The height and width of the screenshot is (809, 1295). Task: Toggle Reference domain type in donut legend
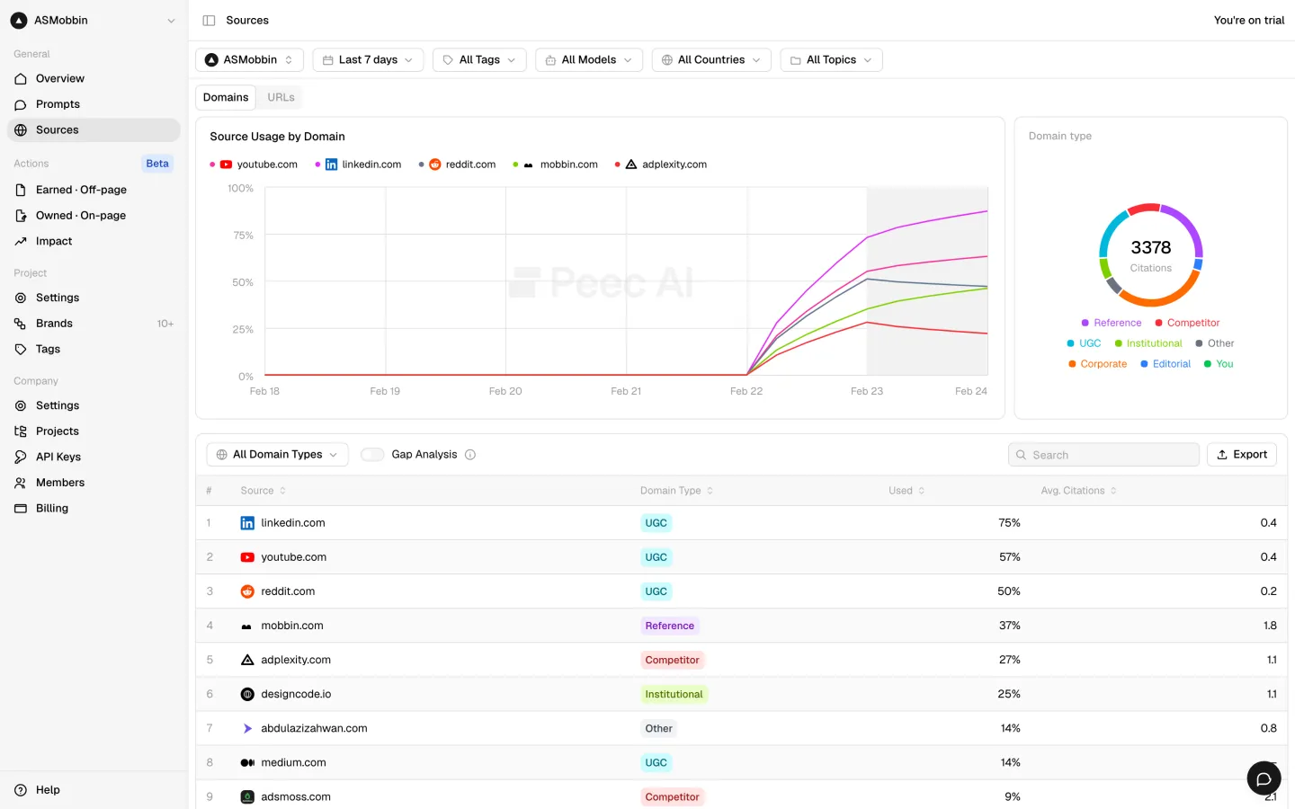pyautogui.click(x=1112, y=323)
